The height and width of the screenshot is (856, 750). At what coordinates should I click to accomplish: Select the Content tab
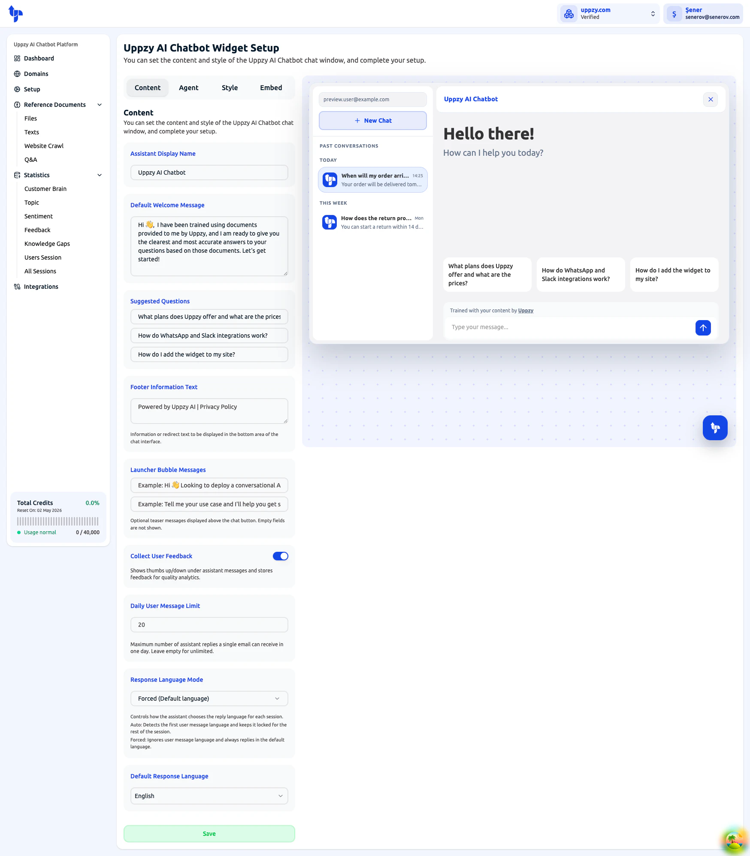click(x=148, y=88)
